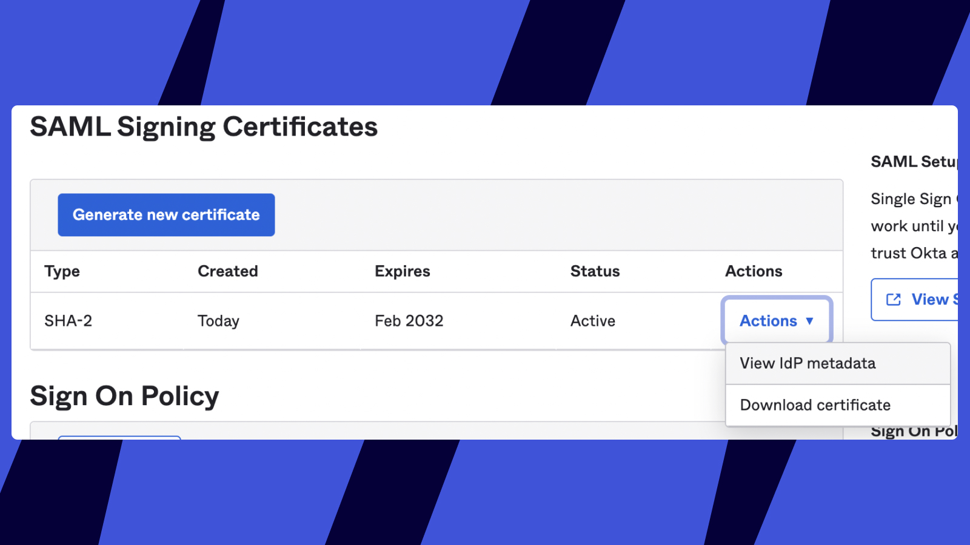Click the SAML Setup sidebar heading

coord(914,162)
